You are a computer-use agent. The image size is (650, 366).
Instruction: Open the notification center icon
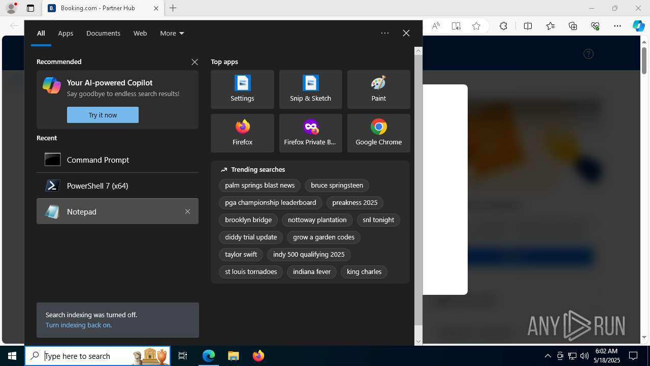point(633,356)
